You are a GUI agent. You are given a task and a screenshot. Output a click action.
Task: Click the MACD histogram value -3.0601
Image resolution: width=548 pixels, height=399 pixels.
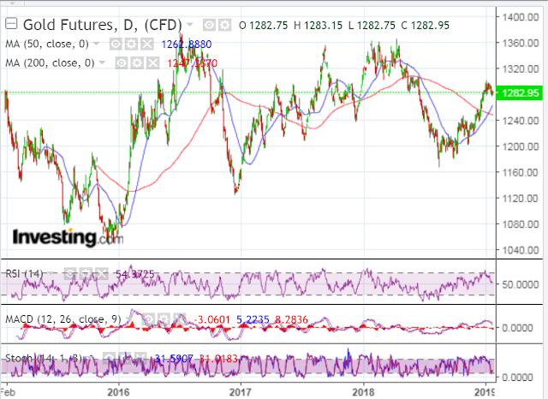(x=211, y=319)
